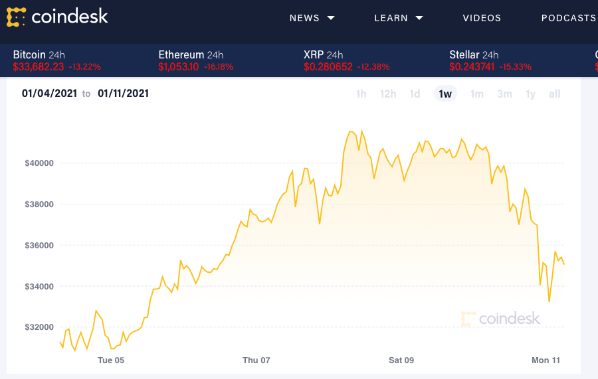The image size is (598, 379).
Task: Expand the LEARN dropdown arrow
Action: [419, 18]
